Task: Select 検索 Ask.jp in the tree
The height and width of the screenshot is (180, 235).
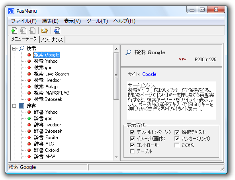Action: (x=46, y=87)
